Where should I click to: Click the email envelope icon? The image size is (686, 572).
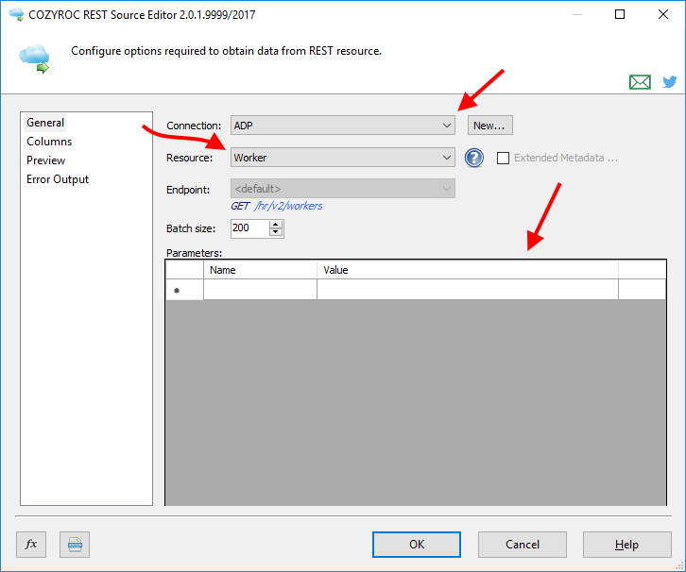click(x=640, y=82)
